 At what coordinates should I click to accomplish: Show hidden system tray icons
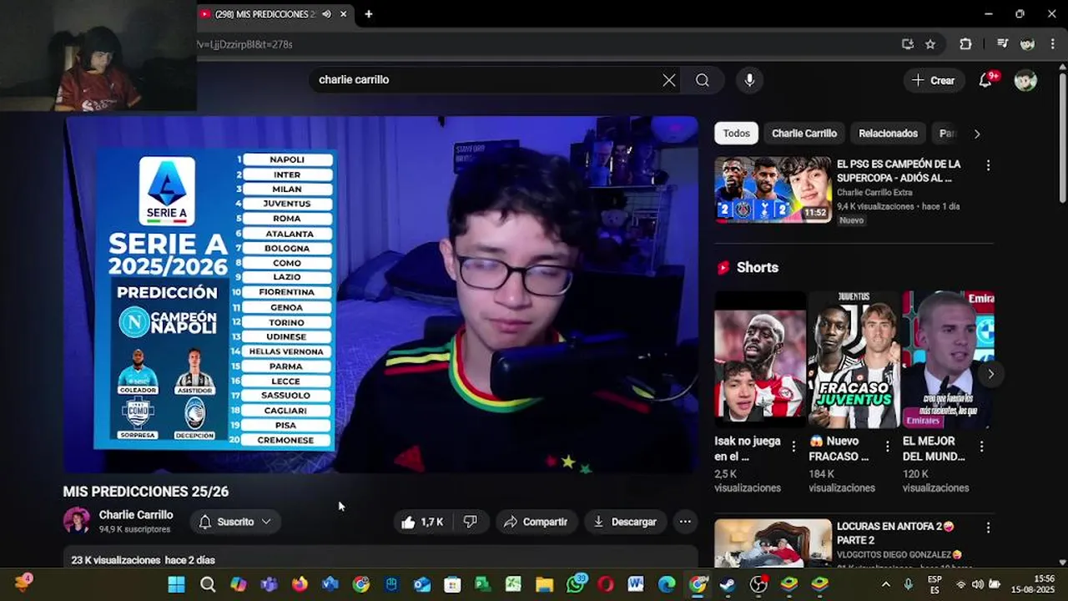point(886,584)
